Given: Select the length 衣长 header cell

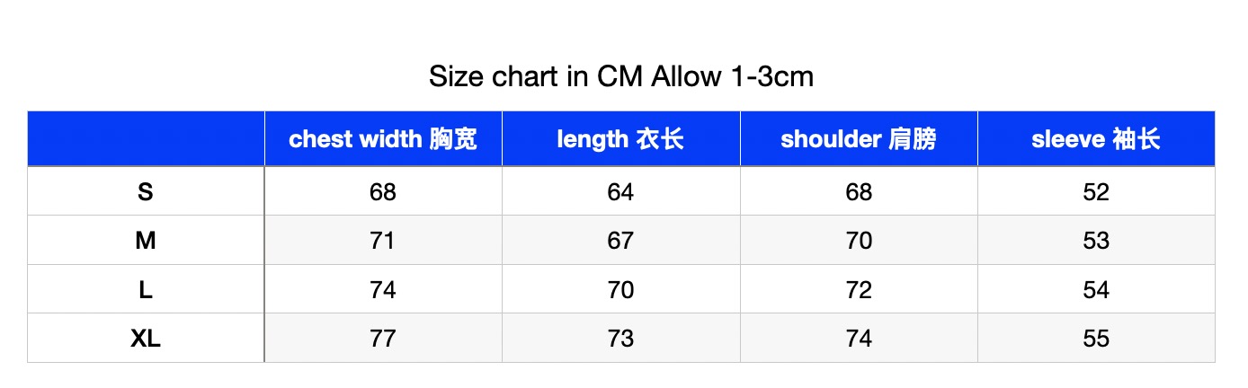Looking at the screenshot, I should point(620,138).
